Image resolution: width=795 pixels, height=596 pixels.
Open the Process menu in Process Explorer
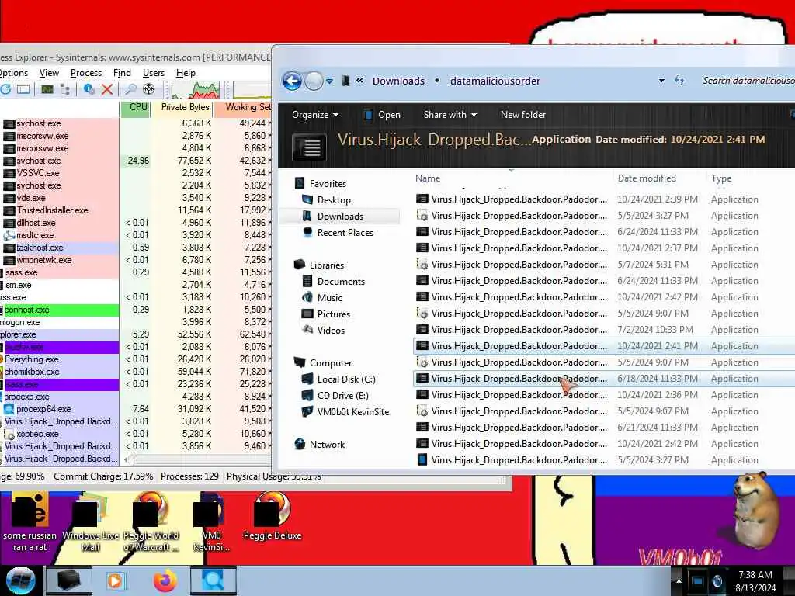click(86, 73)
